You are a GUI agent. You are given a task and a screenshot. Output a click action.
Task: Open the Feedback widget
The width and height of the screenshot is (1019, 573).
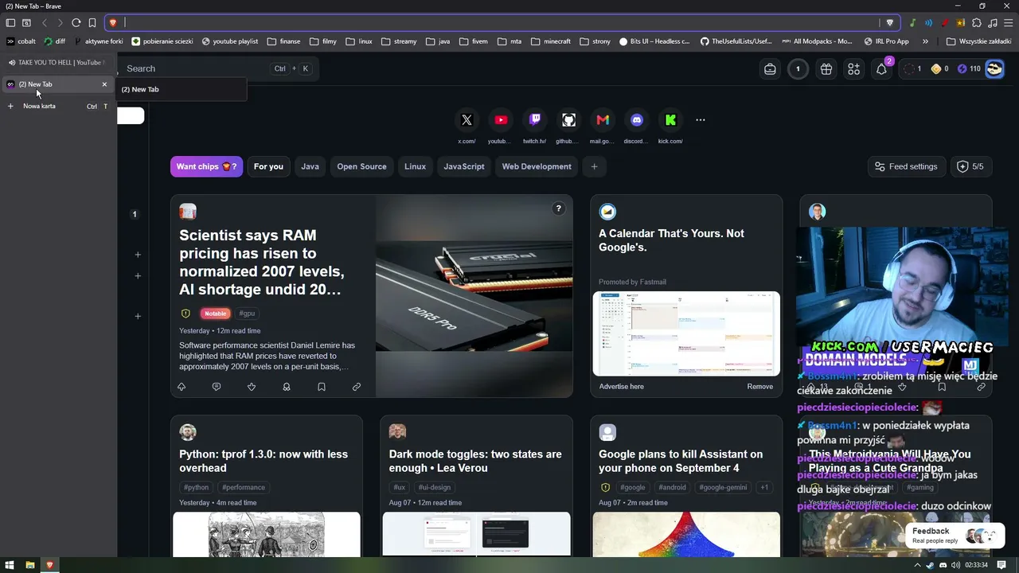[954, 535]
